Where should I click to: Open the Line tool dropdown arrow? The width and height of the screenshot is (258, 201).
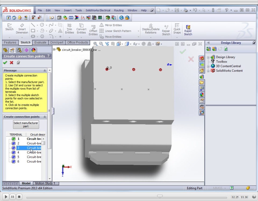point(37,25)
